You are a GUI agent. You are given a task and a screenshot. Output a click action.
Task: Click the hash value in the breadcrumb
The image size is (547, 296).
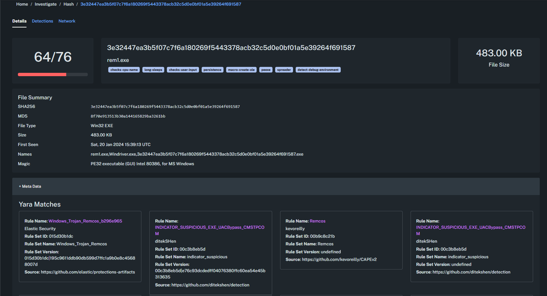pos(161,4)
